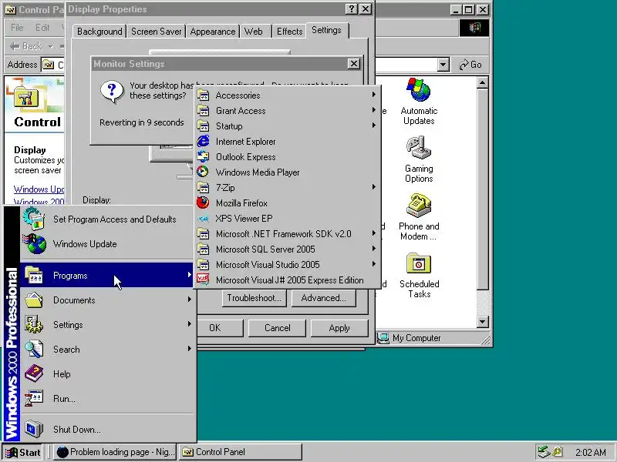
Task: Click the Visual J# 2005 Express icon
Action: pyautogui.click(x=203, y=280)
